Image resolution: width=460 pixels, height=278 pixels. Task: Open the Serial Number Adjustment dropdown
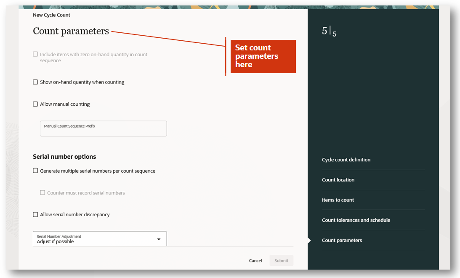point(100,239)
